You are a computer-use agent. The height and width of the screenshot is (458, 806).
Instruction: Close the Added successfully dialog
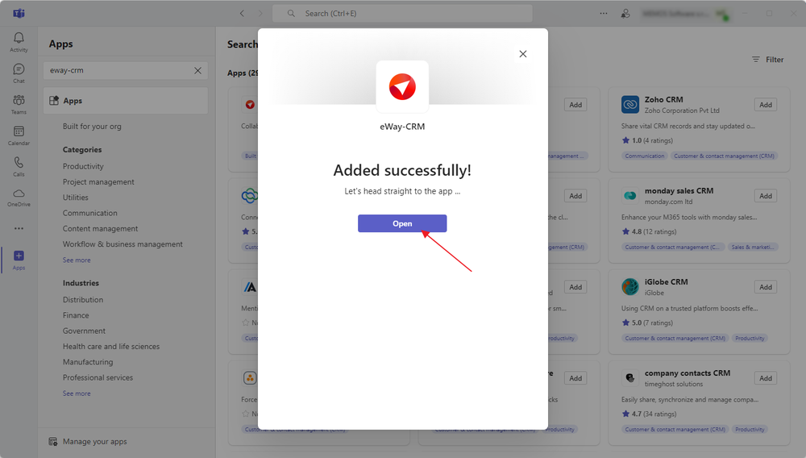(x=522, y=54)
